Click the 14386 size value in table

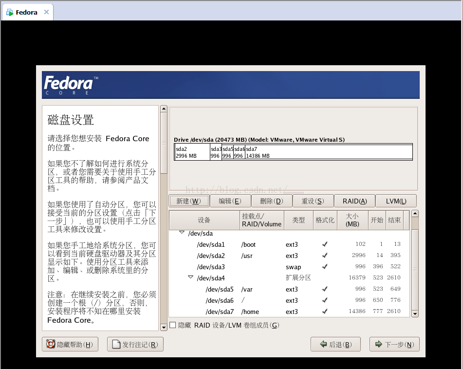[357, 311]
